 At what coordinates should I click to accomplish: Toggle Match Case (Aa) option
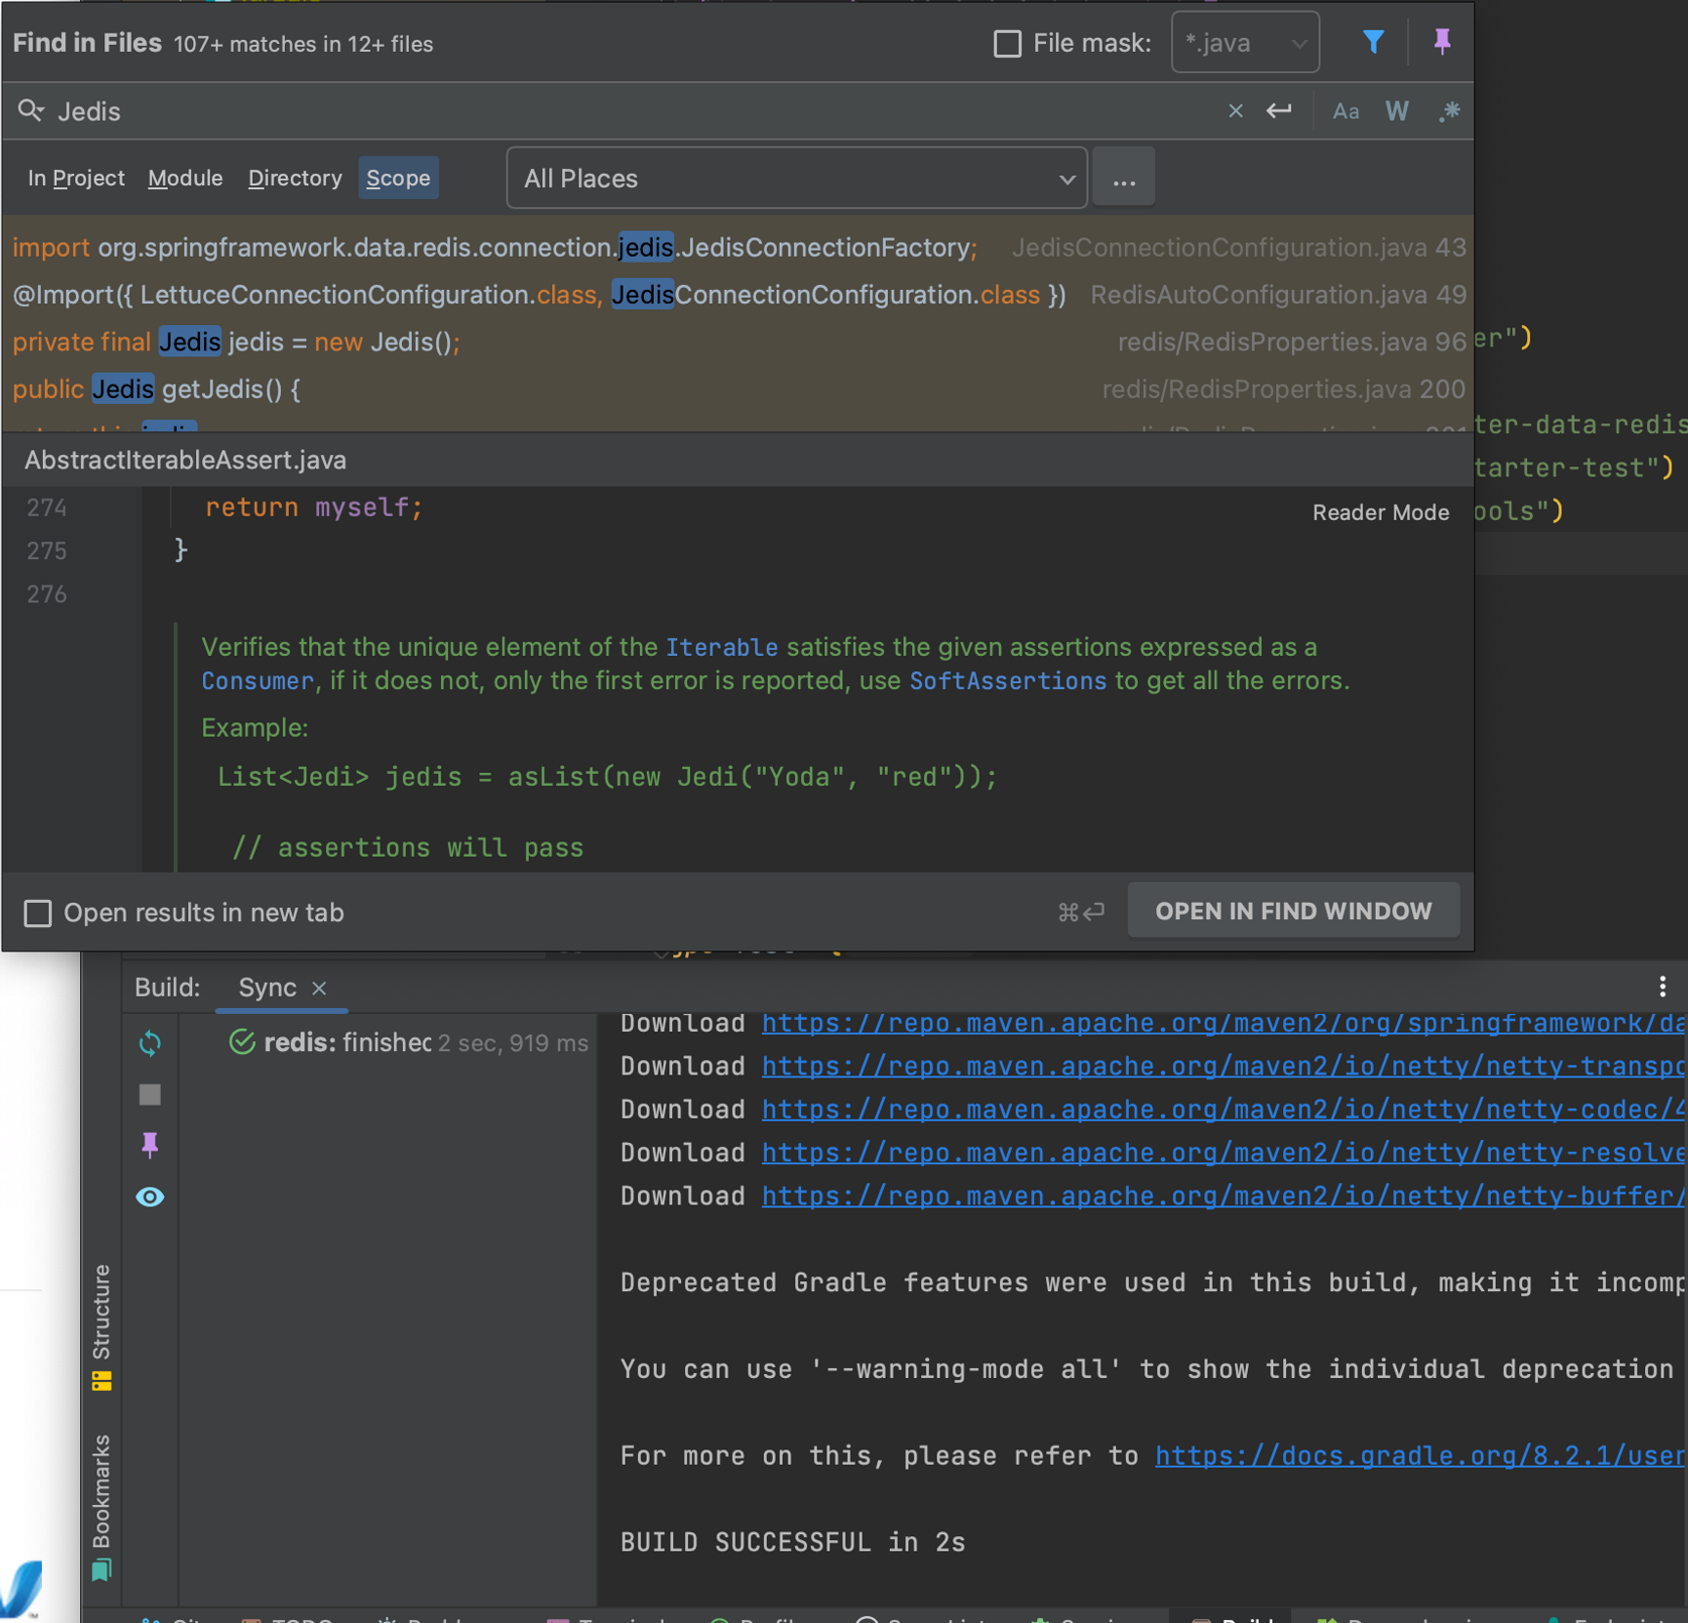(1346, 111)
